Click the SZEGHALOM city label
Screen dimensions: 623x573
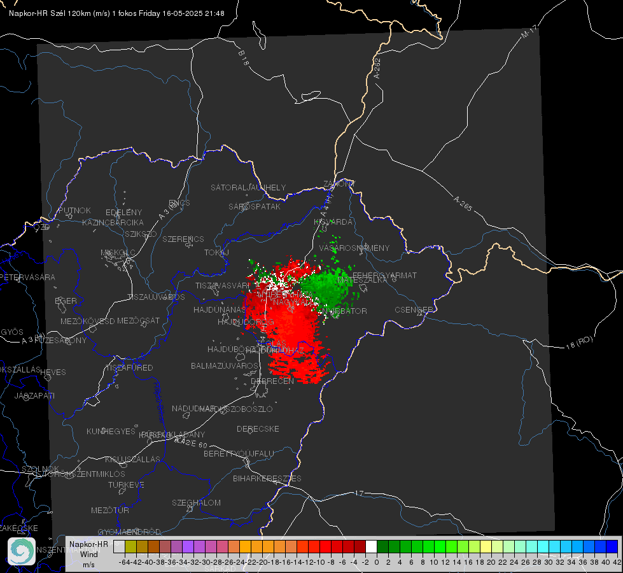[196, 503]
